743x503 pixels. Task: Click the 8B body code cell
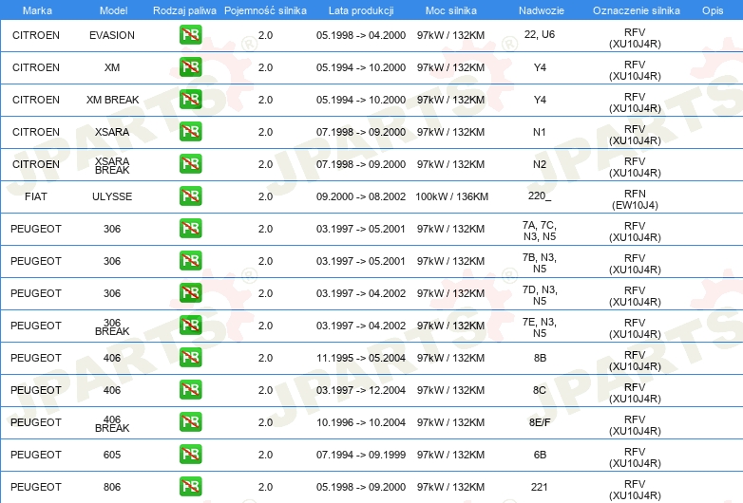click(540, 358)
